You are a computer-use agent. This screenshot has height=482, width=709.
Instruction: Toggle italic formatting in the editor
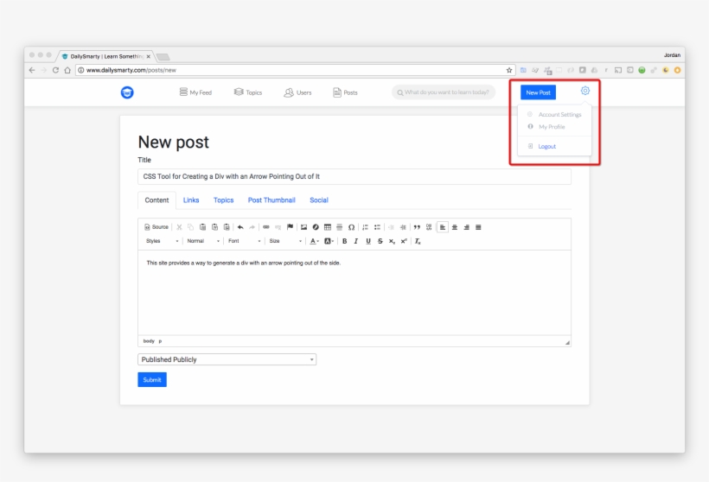pos(356,241)
